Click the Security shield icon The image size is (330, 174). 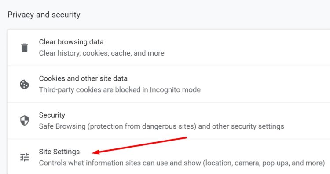[x=24, y=121]
